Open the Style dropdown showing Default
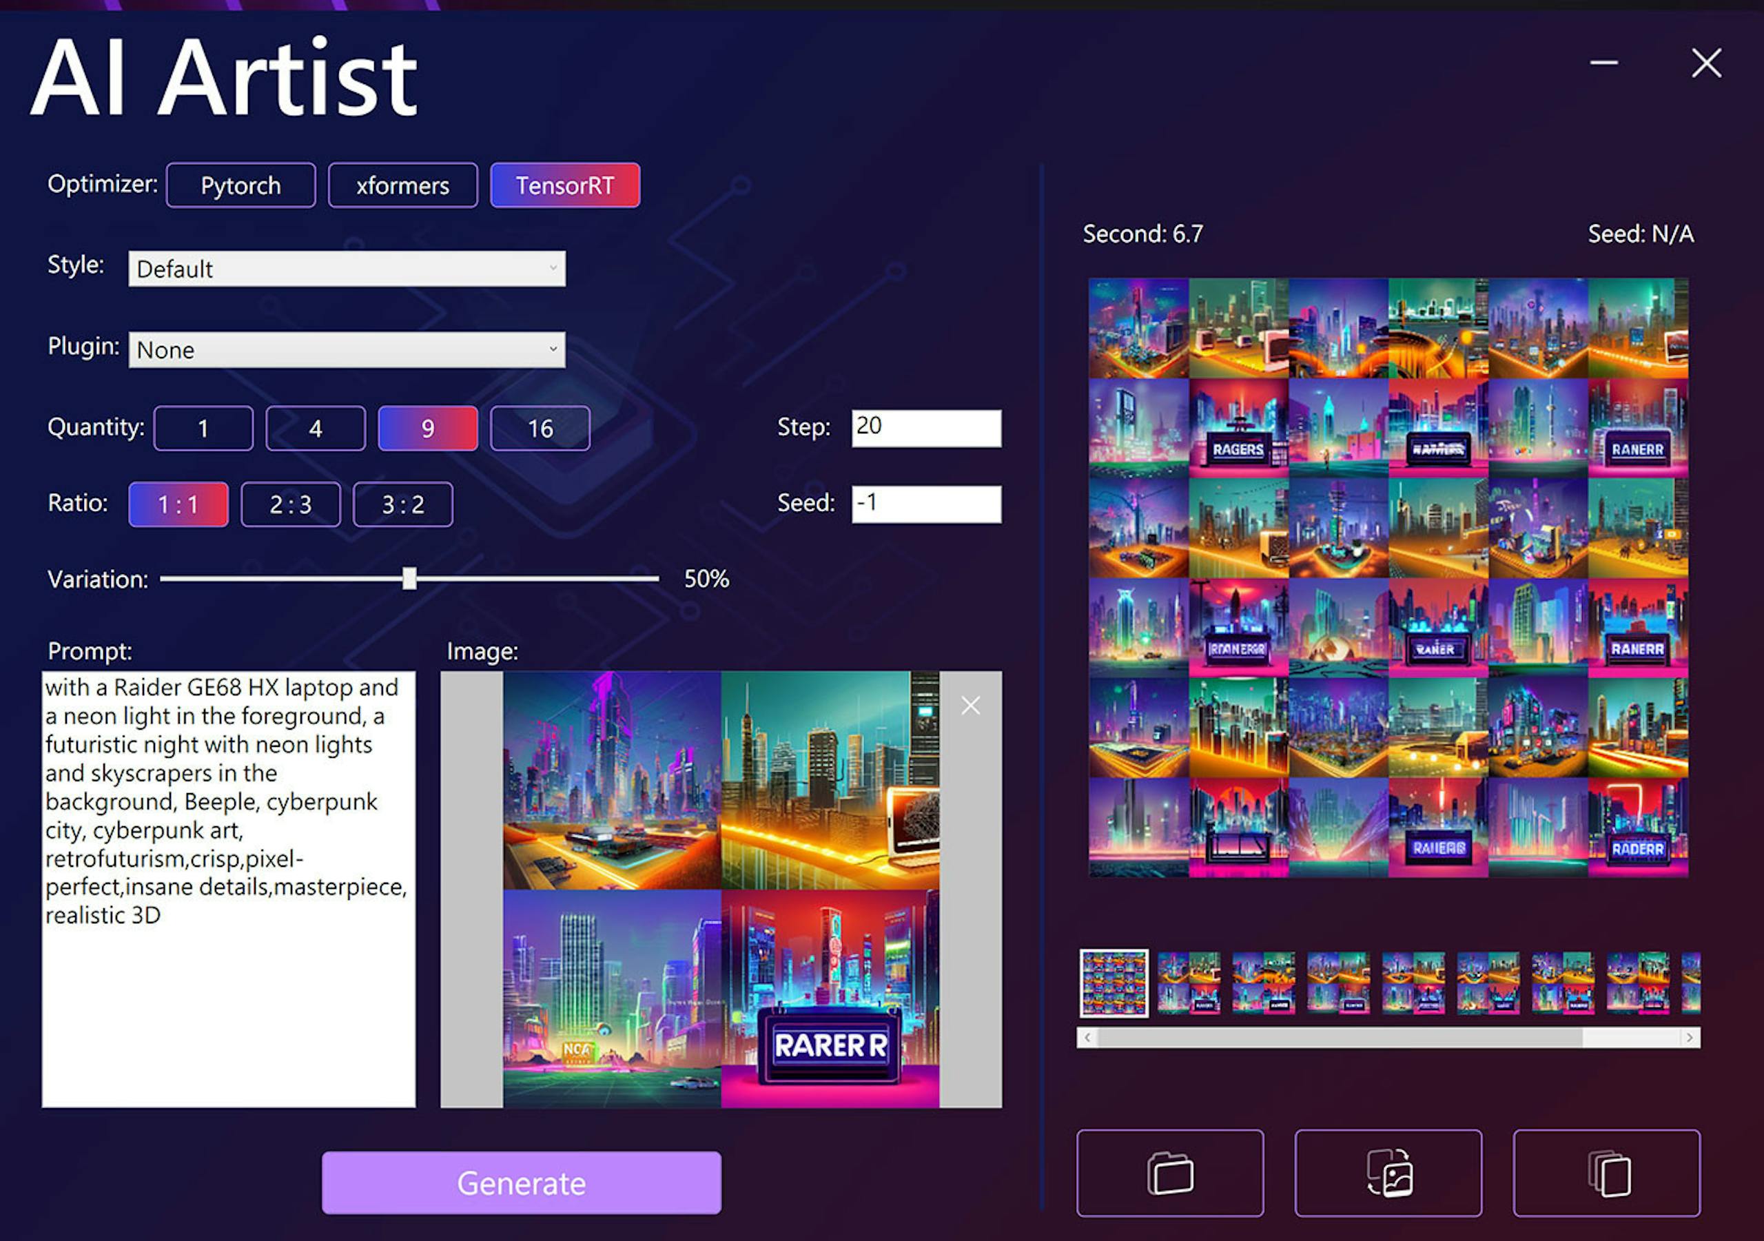Screen dimensions: 1764x1241 (347, 269)
